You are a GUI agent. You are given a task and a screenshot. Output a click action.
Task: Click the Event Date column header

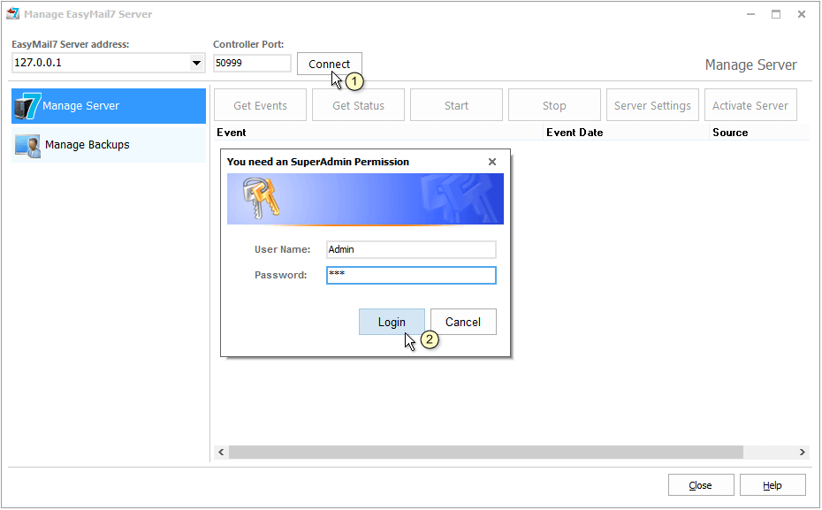pos(626,133)
